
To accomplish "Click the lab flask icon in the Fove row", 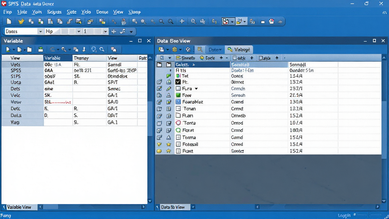I will [169, 95].
